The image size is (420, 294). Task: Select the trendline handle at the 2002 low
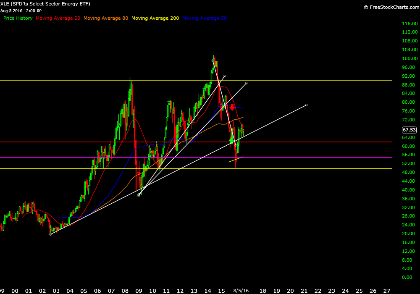tap(50, 234)
